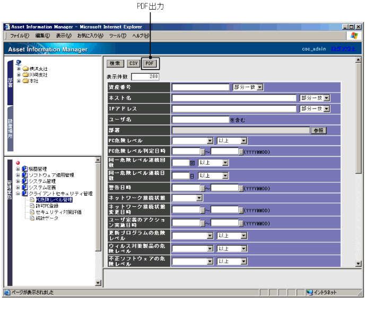Viewport: 365px width, 311px height.
Task: Click the 許可PC登録 page icon
Action: [x=32, y=206]
